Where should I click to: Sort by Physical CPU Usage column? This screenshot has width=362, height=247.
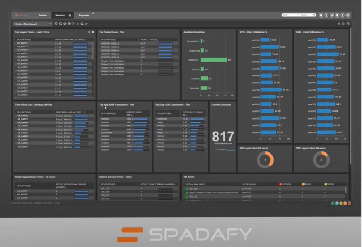point(193,113)
